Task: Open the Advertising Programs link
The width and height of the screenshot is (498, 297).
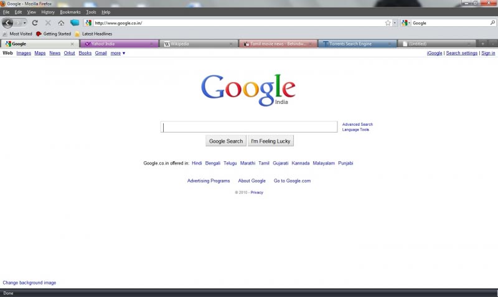Action: click(209, 181)
